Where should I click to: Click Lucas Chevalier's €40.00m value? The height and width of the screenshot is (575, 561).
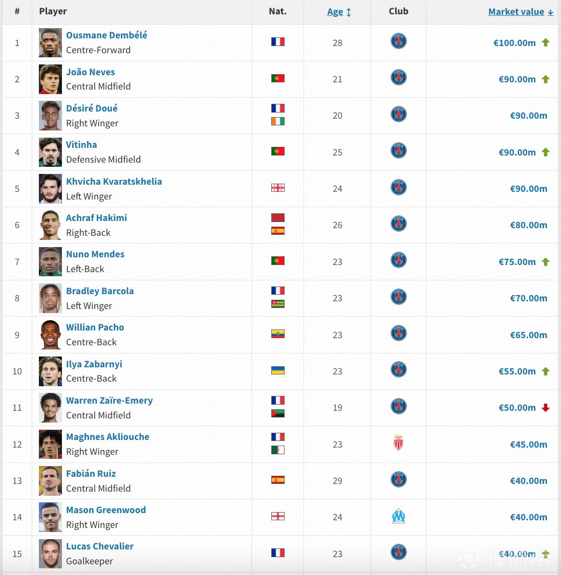click(x=517, y=554)
